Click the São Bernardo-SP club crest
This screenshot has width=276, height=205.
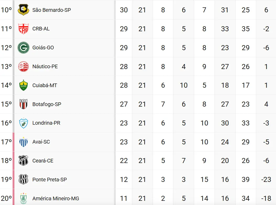23,10
